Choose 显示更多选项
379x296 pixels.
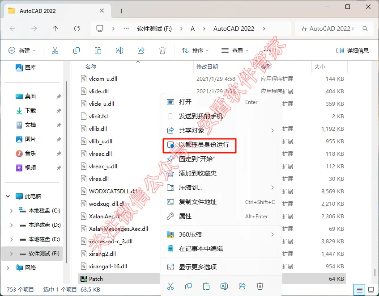tap(221, 267)
